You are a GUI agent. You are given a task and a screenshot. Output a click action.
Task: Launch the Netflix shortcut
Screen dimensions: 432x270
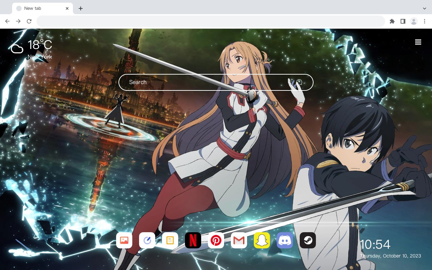point(193,240)
